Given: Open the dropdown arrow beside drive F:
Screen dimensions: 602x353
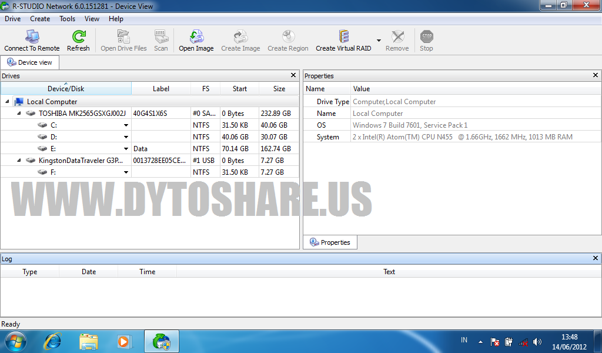Looking at the screenshot, I should [126, 172].
